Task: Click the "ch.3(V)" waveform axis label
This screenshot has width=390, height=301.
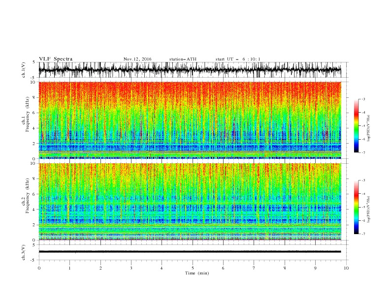Action: pos(24,252)
